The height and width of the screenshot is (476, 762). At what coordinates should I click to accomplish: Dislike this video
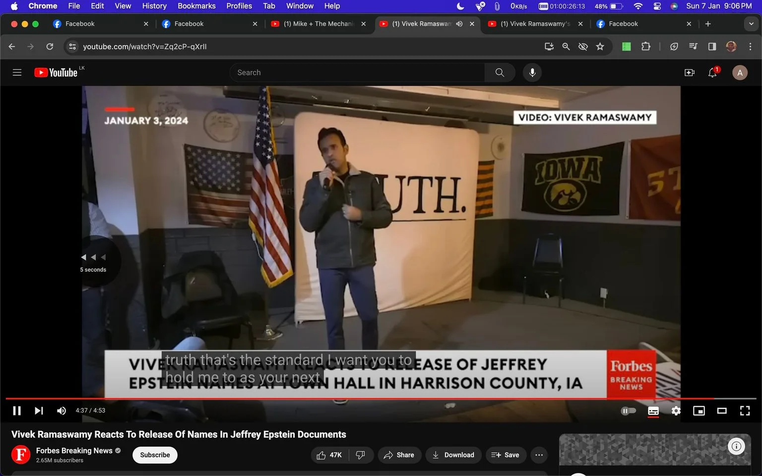pyautogui.click(x=361, y=455)
